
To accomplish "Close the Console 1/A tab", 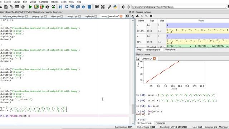I will coord(154,58).
